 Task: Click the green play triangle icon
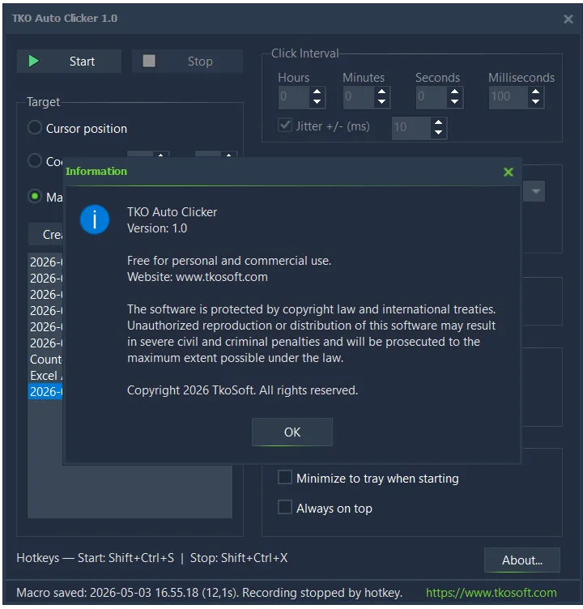point(34,61)
